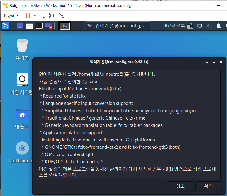Click the '* Language specific input conversion support:' line
The width and height of the screenshot is (227, 196).
(86, 103)
